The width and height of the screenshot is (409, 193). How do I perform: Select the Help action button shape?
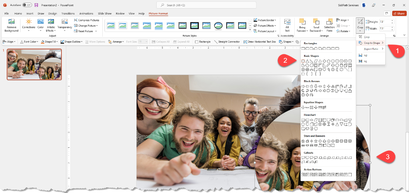click(346, 174)
